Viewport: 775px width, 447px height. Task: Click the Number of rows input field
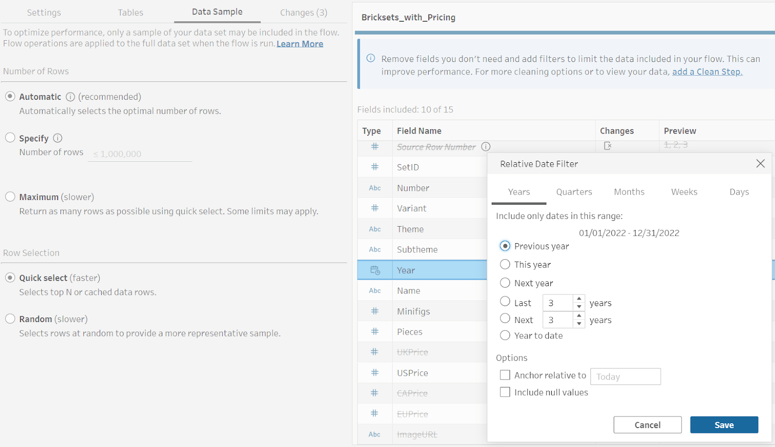tap(140, 154)
